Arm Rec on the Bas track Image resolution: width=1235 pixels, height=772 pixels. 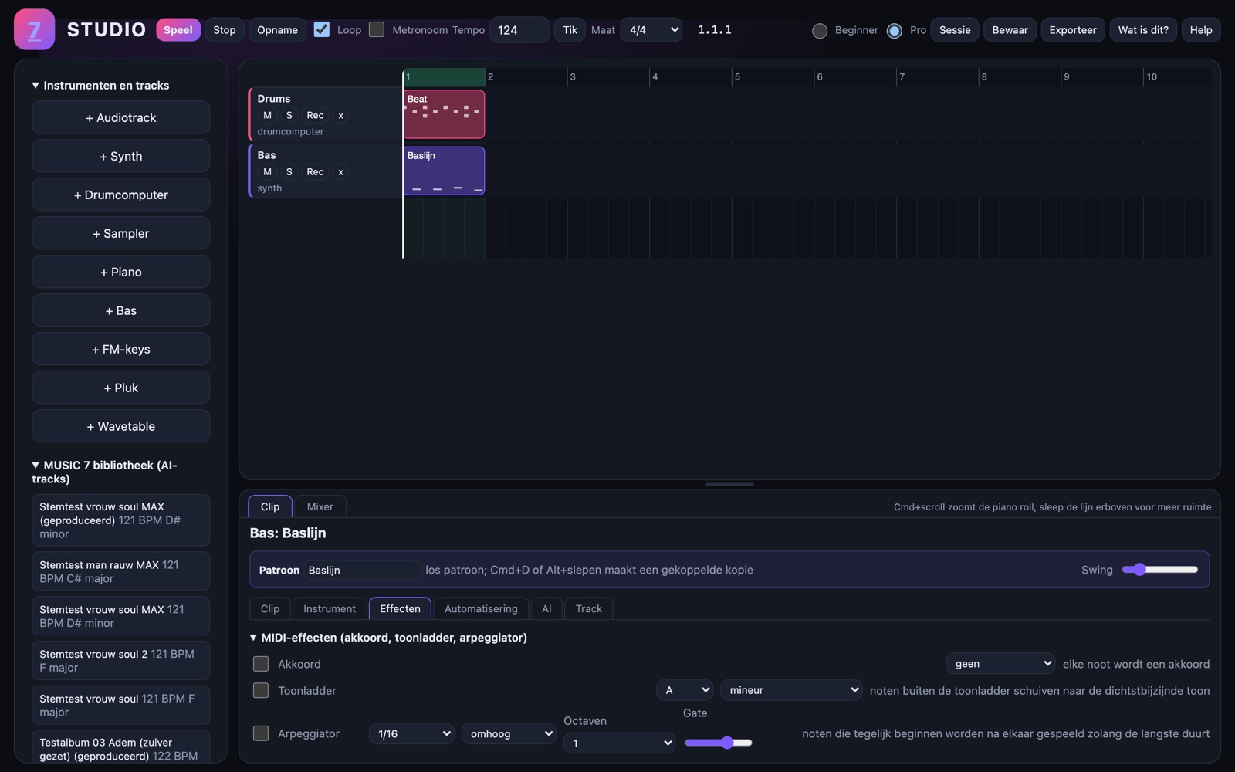click(315, 171)
